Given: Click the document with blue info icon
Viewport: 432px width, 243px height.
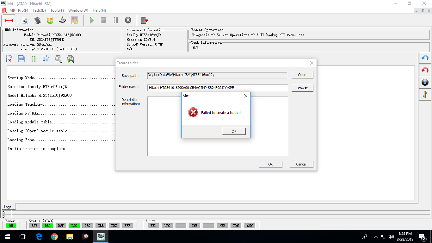Looking at the screenshot, I should pyautogui.click(x=25, y=20).
